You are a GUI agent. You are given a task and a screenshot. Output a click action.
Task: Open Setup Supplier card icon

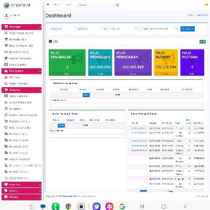coord(6,65)
